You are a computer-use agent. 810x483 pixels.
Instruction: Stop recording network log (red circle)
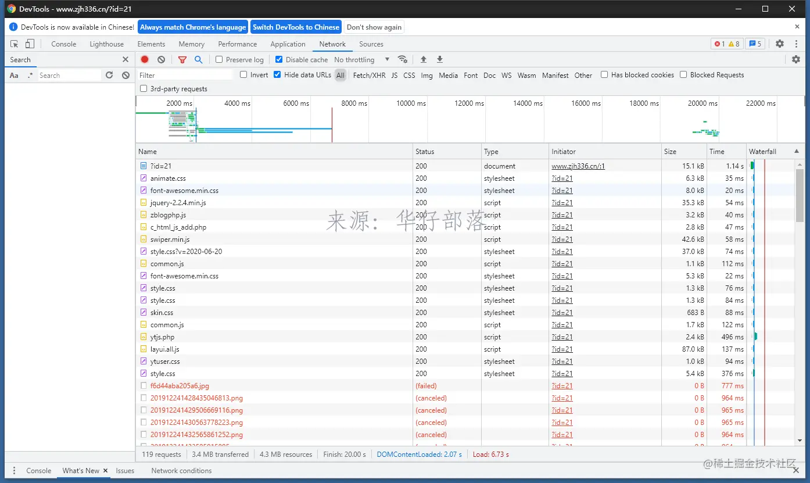[x=145, y=59]
